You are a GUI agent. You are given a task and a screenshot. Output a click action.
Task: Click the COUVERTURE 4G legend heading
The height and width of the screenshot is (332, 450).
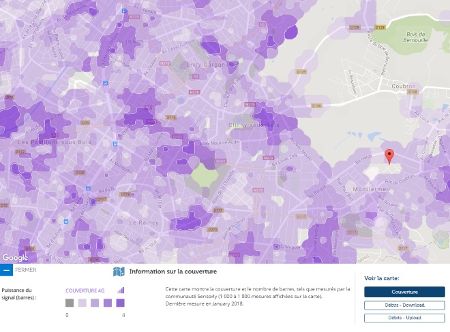tap(85, 290)
